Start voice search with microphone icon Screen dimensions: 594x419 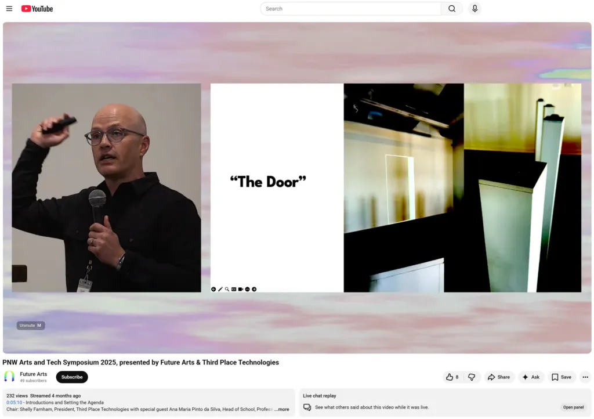[x=475, y=9]
